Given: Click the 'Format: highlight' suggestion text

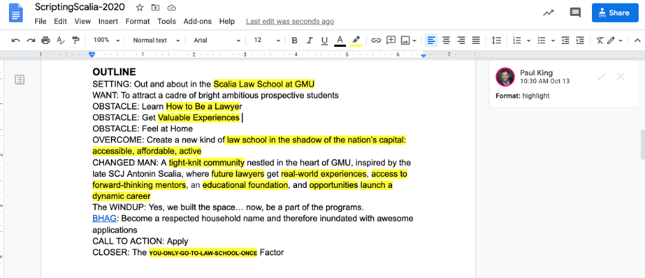Looking at the screenshot, I should 523,96.
